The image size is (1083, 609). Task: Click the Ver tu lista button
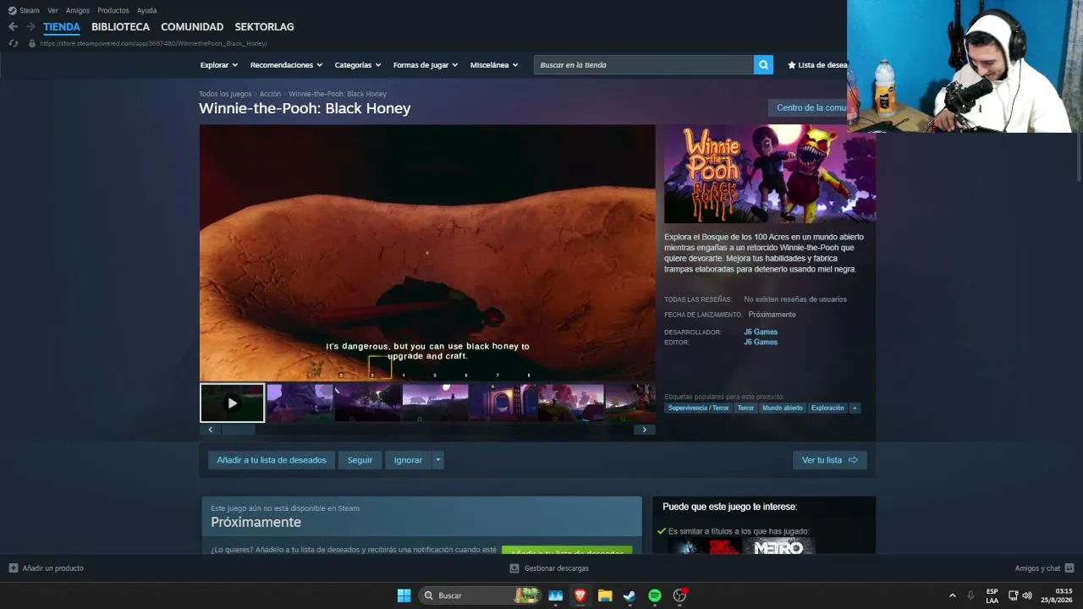830,460
